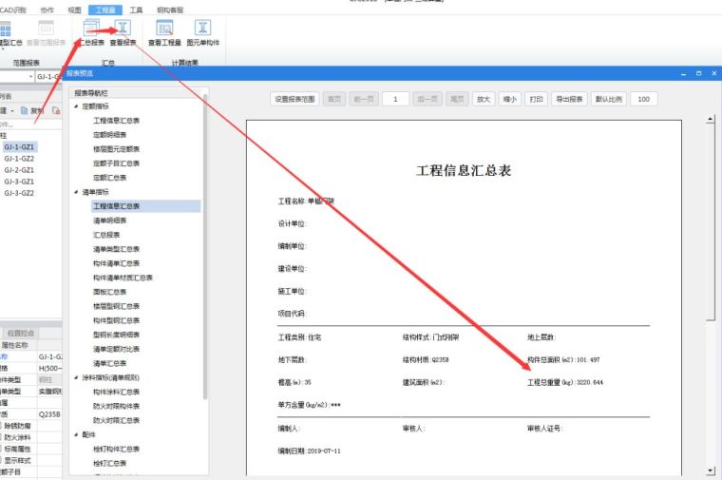Viewport: 722px width, 480px height.
Task: Click the 汇总报表 ribbon icon
Action: [x=92, y=31]
